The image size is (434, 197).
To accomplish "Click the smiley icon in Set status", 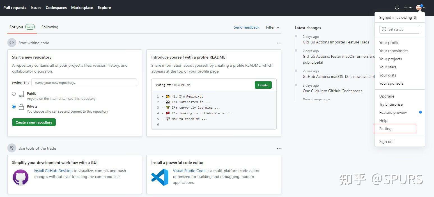I will point(384,29).
